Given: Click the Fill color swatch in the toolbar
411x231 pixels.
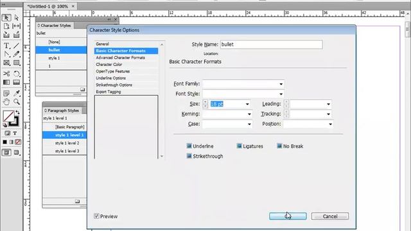Looking at the screenshot, I should [x=8, y=116].
